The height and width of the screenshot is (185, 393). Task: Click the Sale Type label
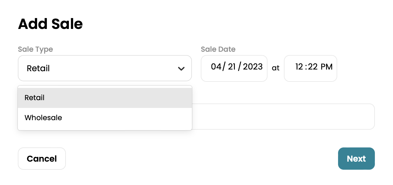pyautogui.click(x=35, y=49)
